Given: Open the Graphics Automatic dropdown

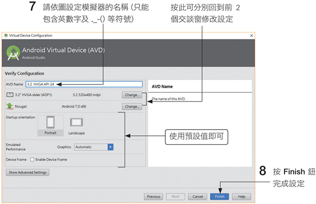Looking at the screenshot, I should (94, 147).
